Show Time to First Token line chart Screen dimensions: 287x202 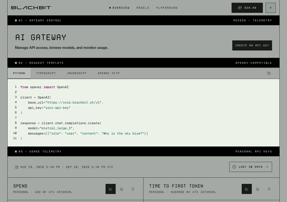pyautogui.click(x=247, y=189)
